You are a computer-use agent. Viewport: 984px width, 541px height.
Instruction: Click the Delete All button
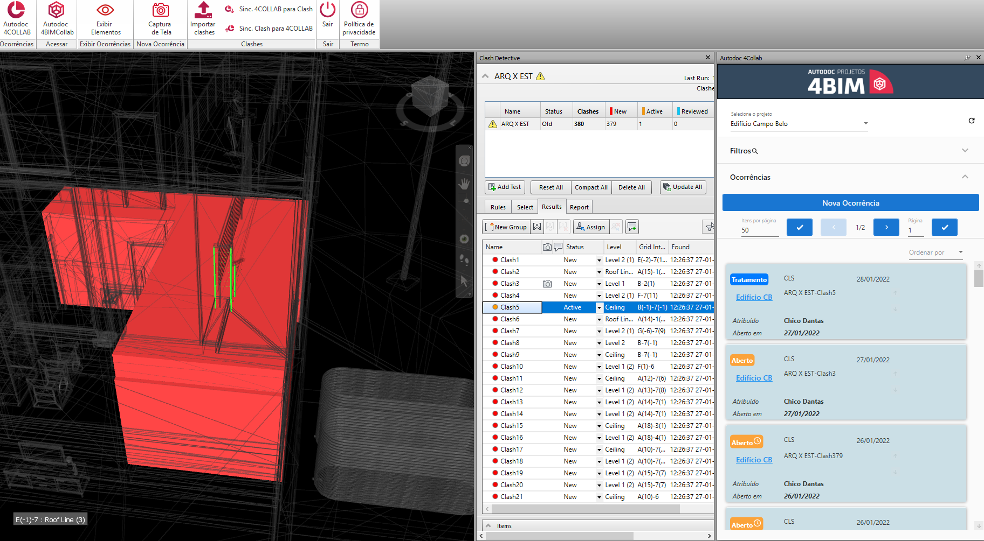(x=631, y=187)
